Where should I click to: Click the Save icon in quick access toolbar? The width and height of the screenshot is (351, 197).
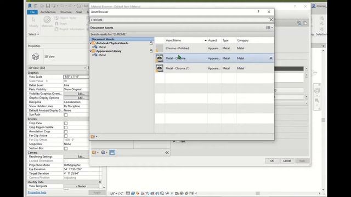(x=48, y=6)
